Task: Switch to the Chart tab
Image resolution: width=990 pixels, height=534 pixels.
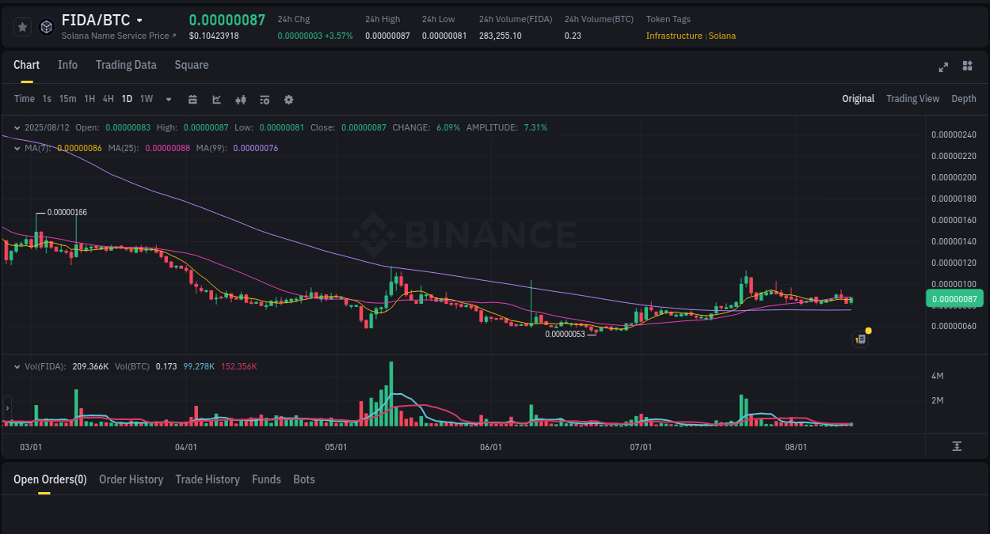Action: coord(27,65)
